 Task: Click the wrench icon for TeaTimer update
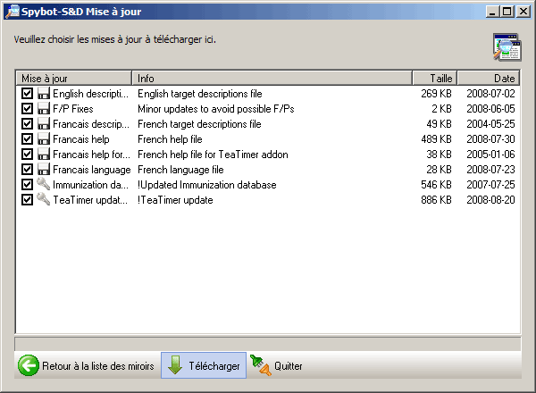pyautogui.click(x=43, y=200)
